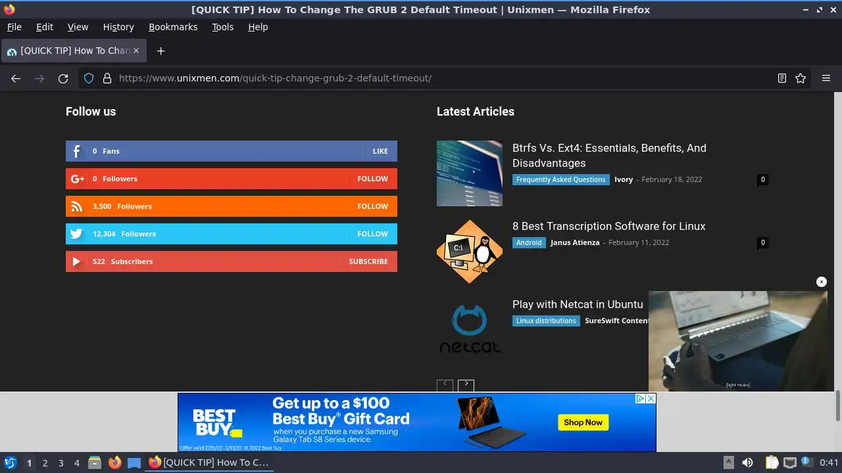Open transcription article penguin thumbnail
Screen dimensions: 842x473
click(x=470, y=252)
